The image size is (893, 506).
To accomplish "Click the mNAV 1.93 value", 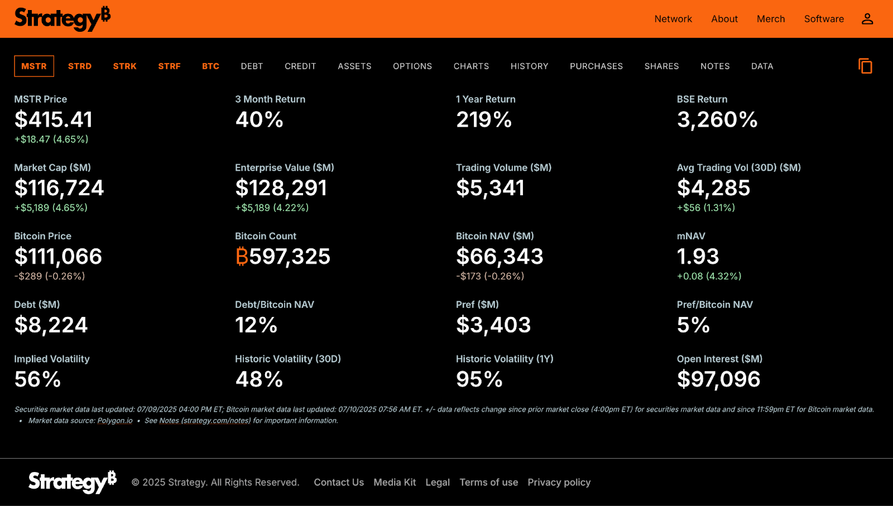I will 698,257.
